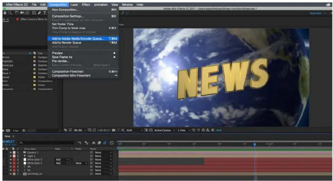Image resolution: width=333 pixels, height=181 pixels.
Task: Toggle the transparency grid icon
Action: click(x=151, y=130)
